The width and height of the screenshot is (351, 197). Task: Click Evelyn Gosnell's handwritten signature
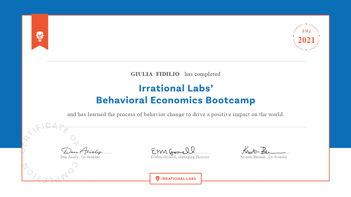pyautogui.click(x=173, y=151)
